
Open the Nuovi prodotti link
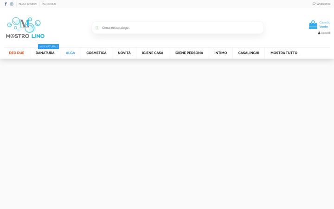[x=28, y=4]
